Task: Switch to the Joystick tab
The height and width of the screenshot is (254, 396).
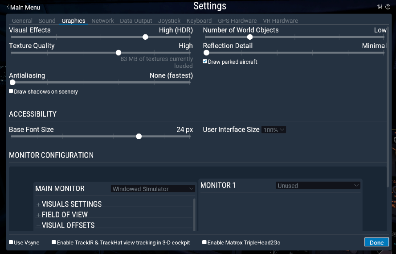Action: tap(169, 21)
